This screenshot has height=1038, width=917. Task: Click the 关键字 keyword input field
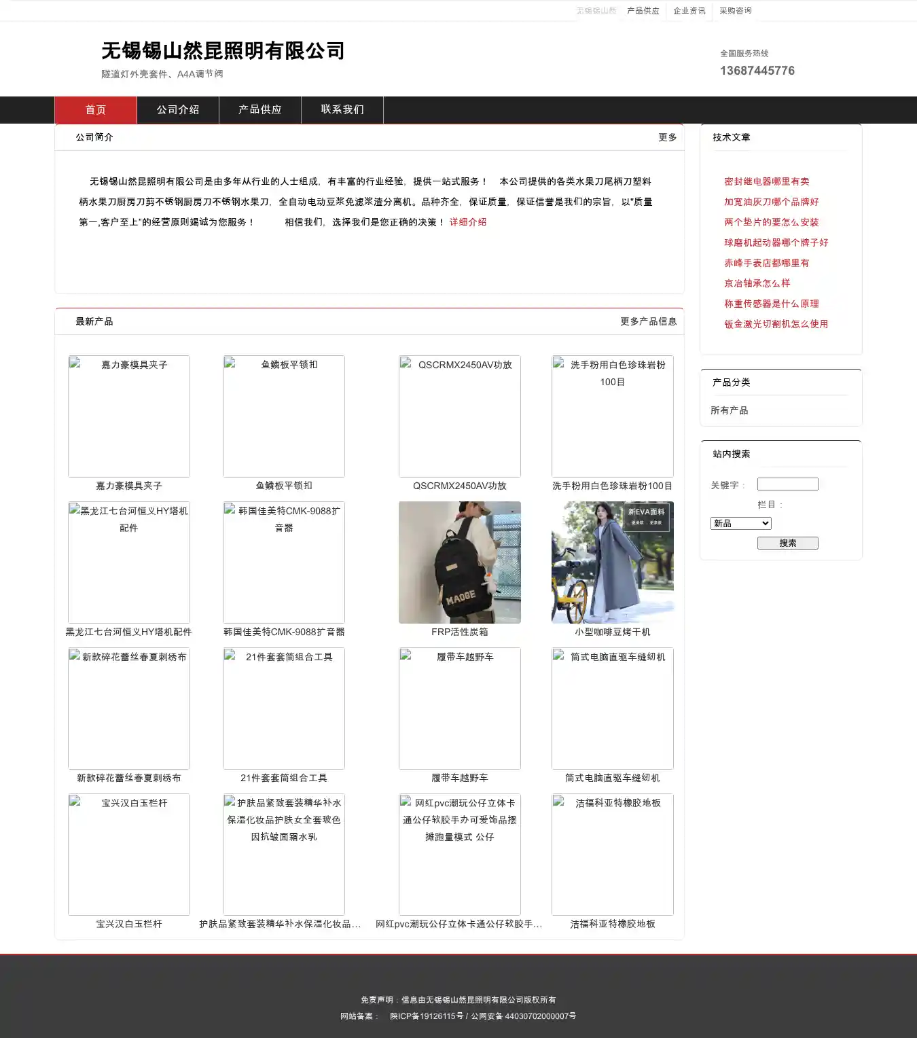(787, 484)
